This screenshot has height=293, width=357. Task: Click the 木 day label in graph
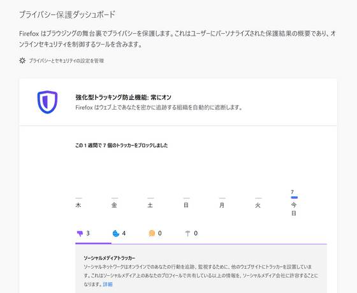(x=78, y=205)
